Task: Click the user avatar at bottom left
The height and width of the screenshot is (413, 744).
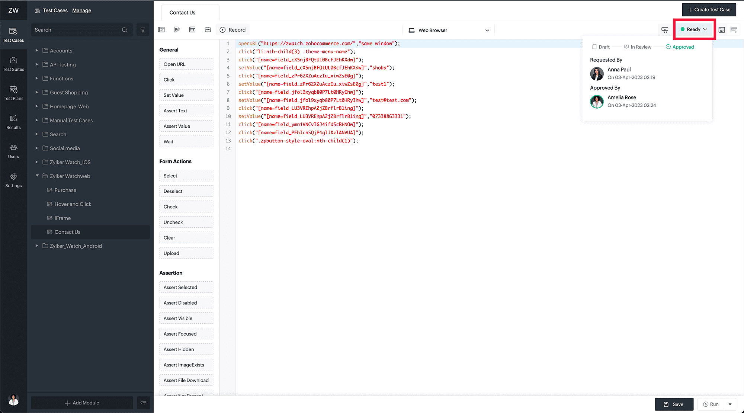Action: (x=14, y=400)
